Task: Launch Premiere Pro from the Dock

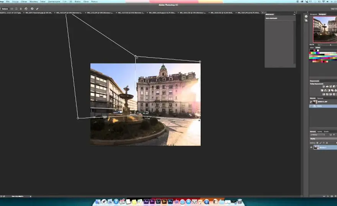Action: [x=152, y=201]
